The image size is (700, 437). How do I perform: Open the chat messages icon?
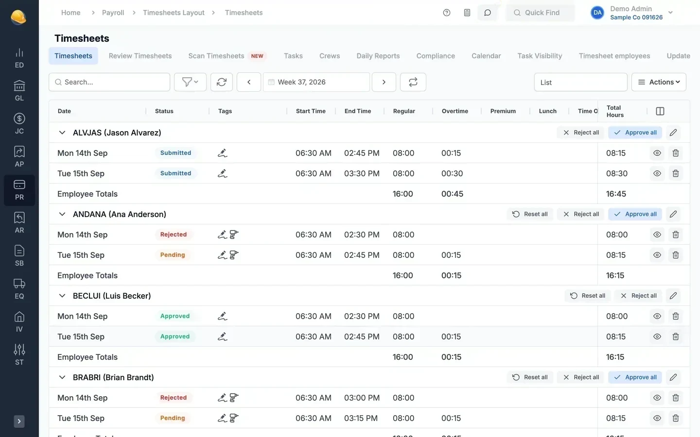coord(488,13)
